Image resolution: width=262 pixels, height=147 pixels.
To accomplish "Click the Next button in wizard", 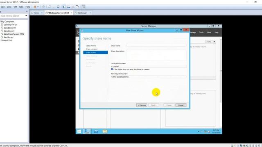I will (154, 105).
